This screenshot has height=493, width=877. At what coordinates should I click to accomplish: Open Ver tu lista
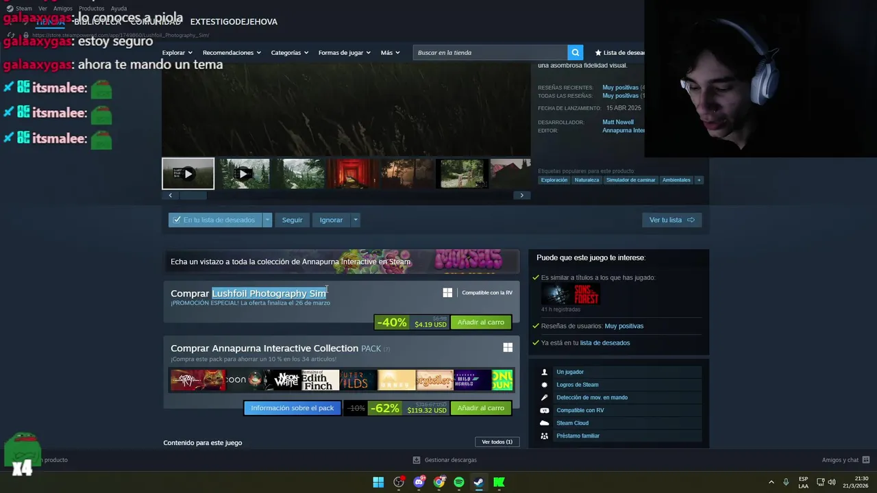point(671,220)
